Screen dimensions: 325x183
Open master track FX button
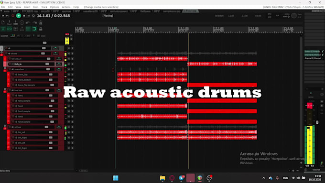tap(19, 36)
